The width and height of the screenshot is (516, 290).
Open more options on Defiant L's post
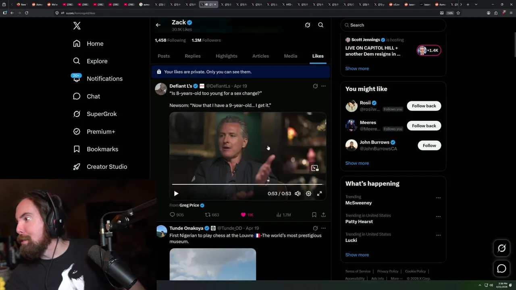[323, 86]
